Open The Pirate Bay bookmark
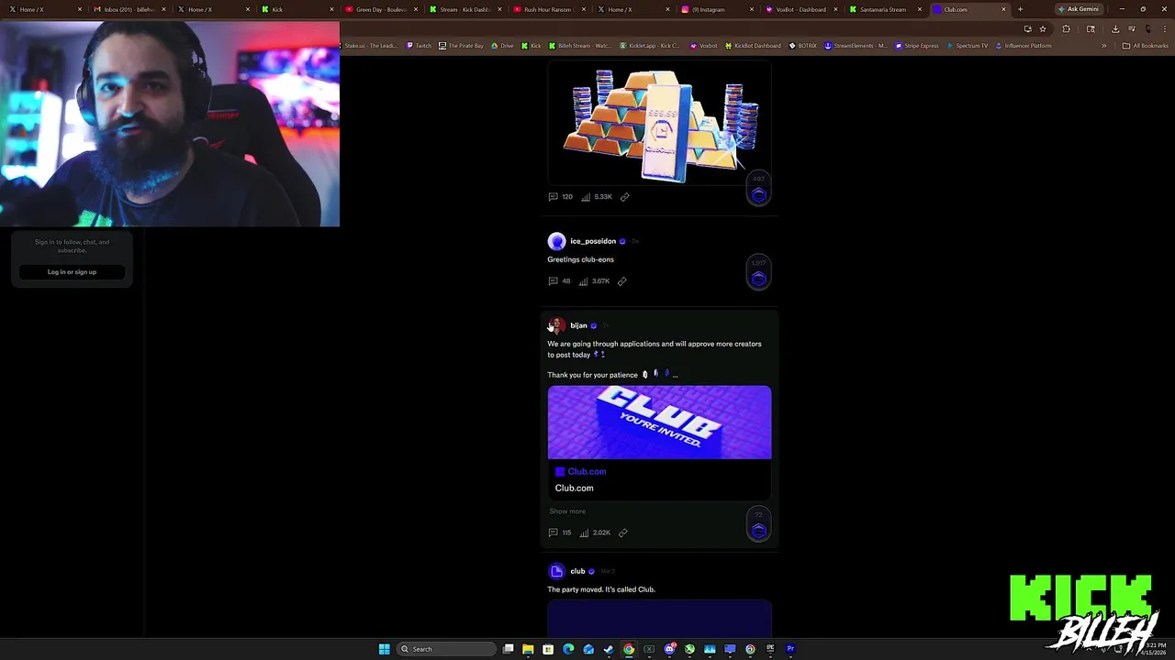Screen dimensions: 1175x660 (x=461, y=46)
